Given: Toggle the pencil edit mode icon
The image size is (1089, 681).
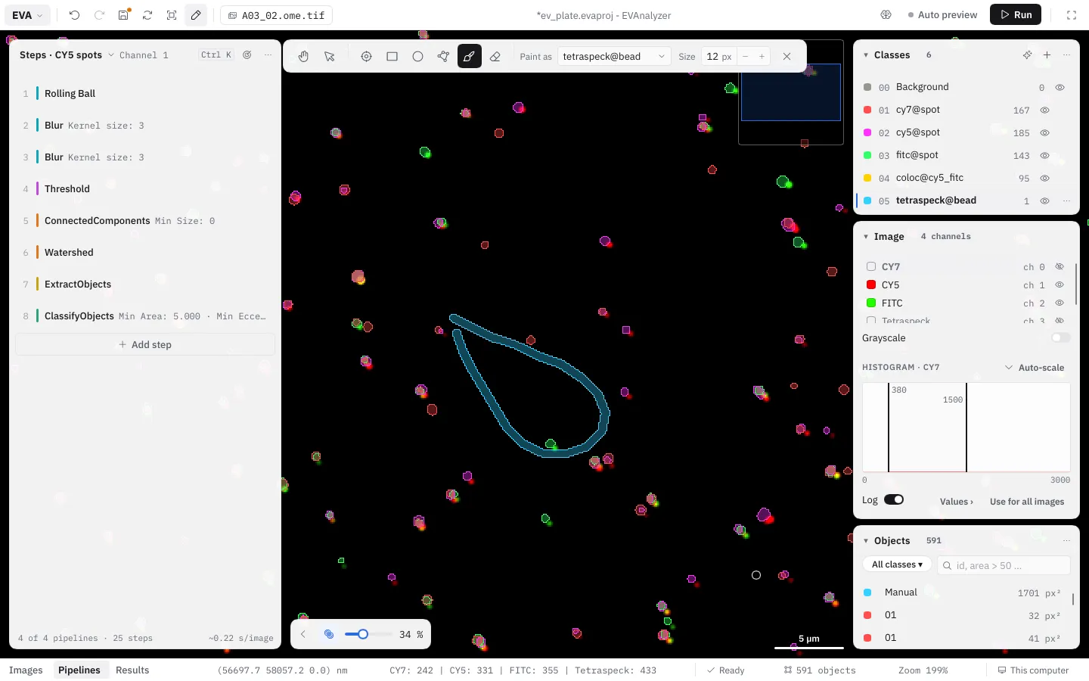Looking at the screenshot, I should (x=196, y=15).
